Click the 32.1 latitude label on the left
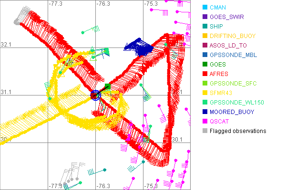The image size is (286, 190). 6,44
